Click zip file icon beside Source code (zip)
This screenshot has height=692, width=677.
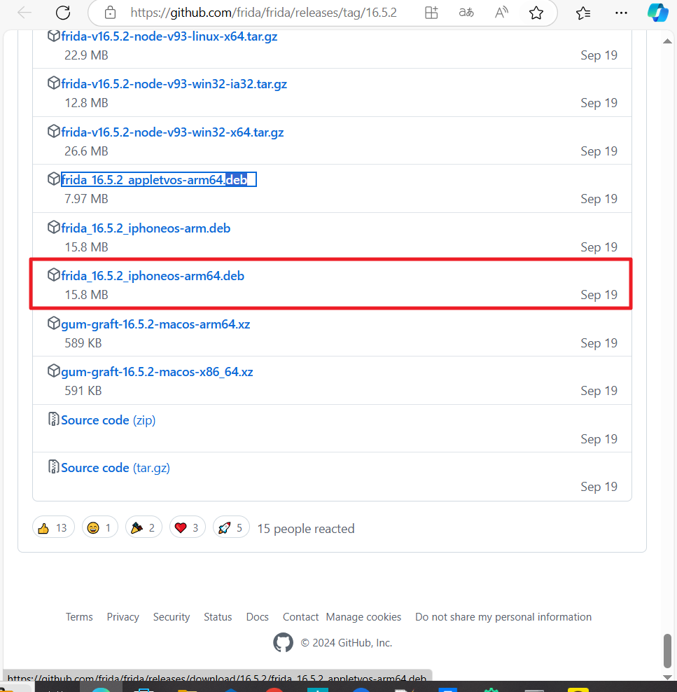click(53, 419)
